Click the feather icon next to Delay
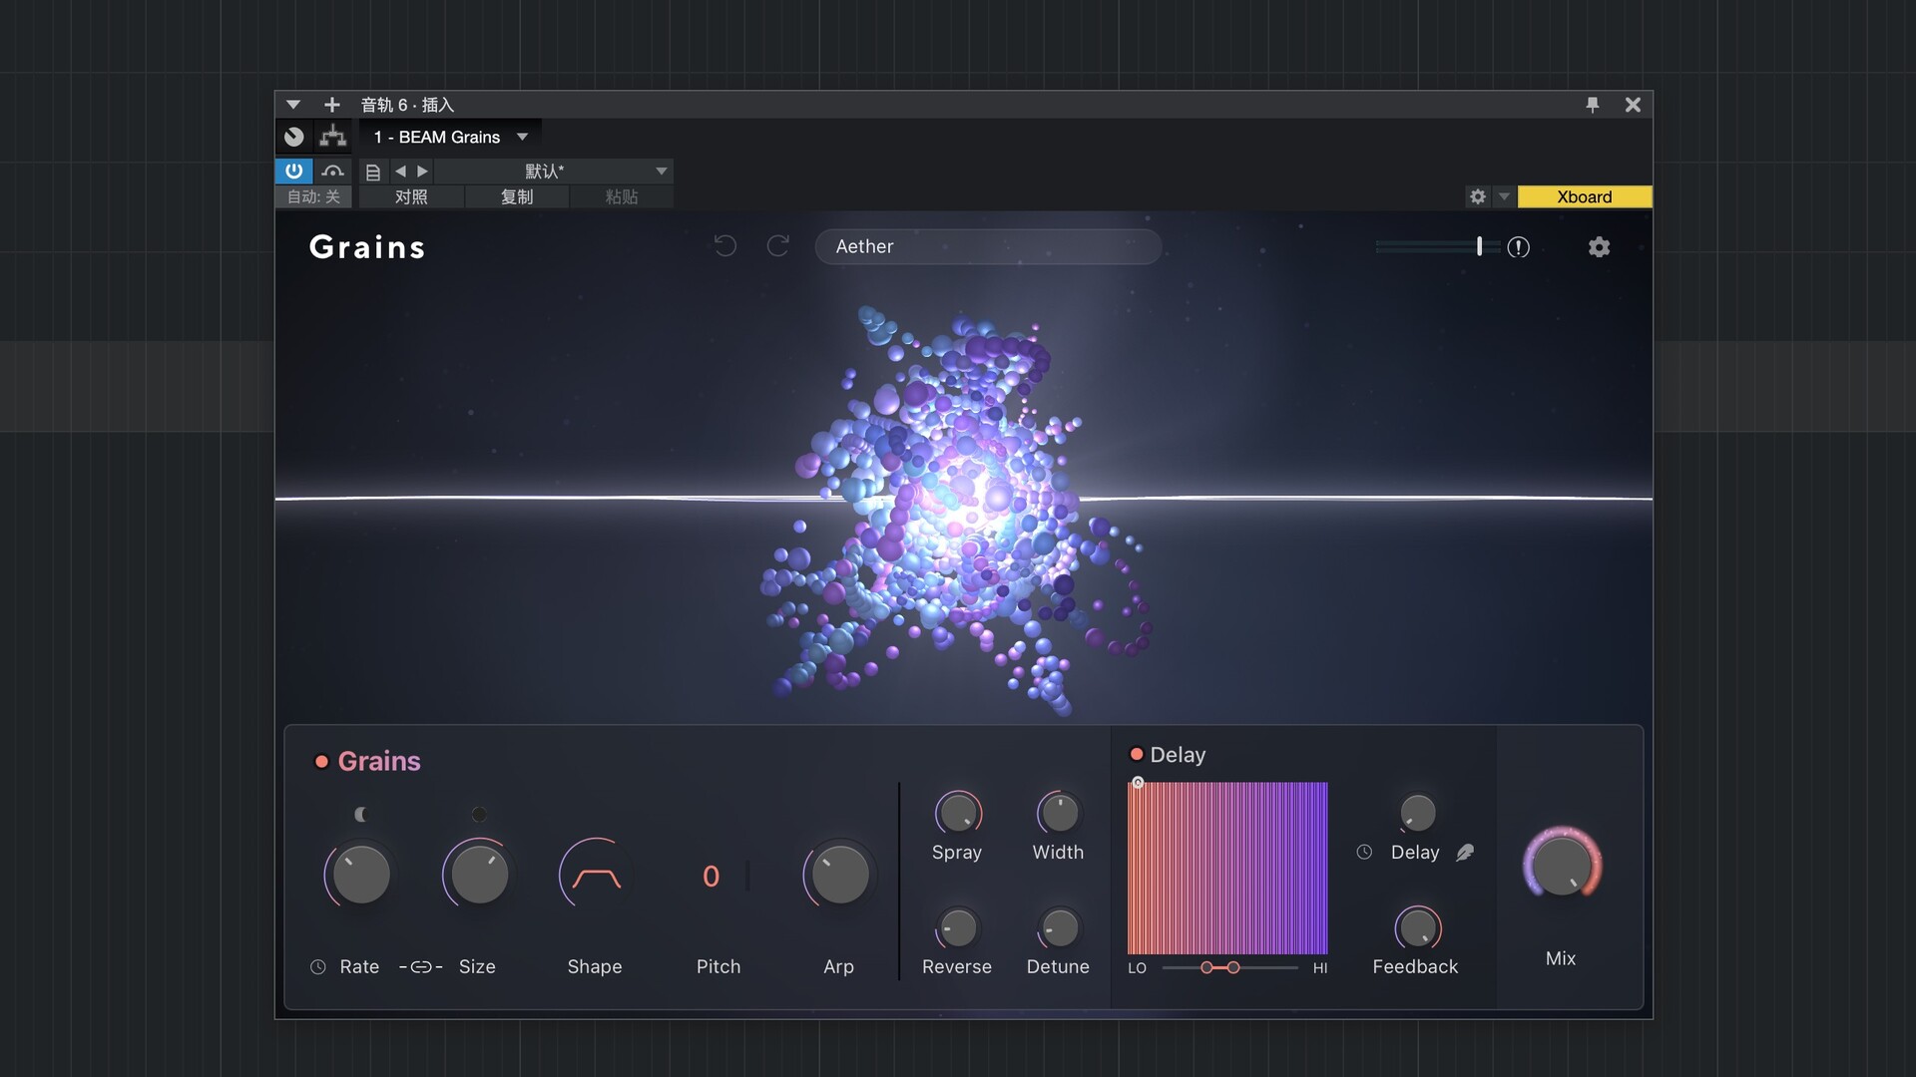Image resolution: width=1916 pixels, height=1077 pixels. [1465, 853]
